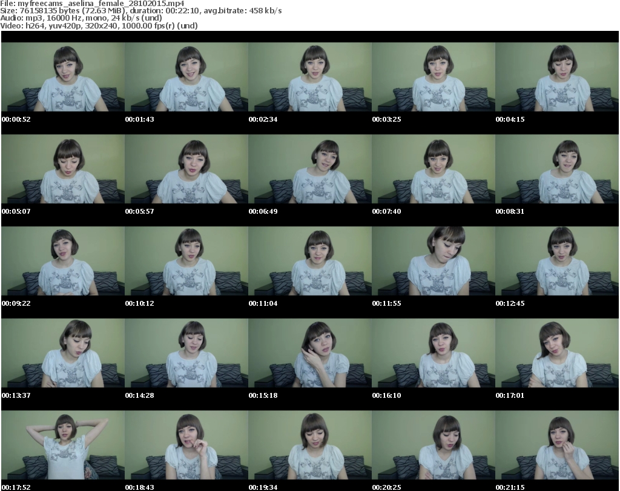620x491 pixels.
Task: Click the Video h264 info line
Action: point(99,25)
